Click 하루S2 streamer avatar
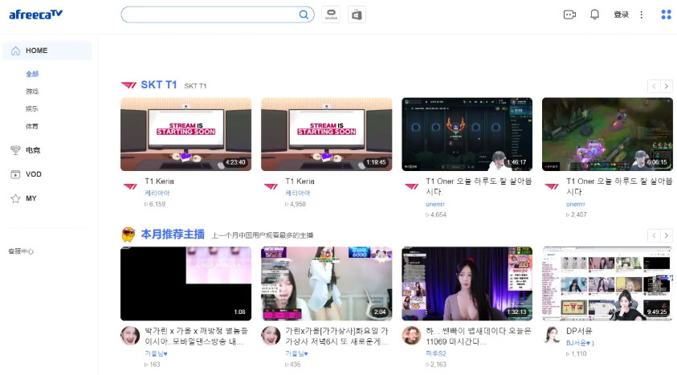Screen dimensions: 677x375 [x=411, y=336]
